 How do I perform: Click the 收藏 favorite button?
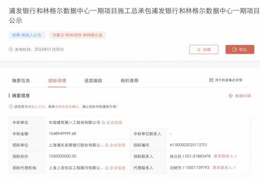(204, 49)
